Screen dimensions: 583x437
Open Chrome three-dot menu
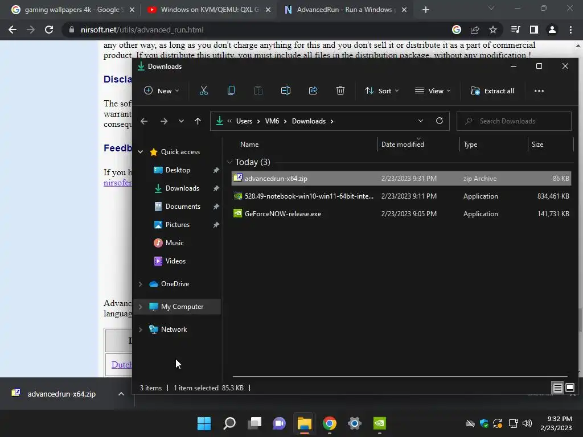pyautogui.click(x=570, y=30)
